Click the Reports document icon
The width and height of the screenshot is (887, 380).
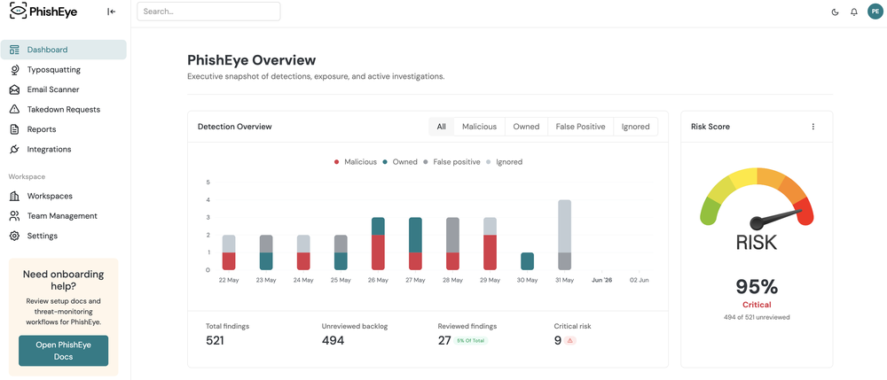click(x=15, y=129)
